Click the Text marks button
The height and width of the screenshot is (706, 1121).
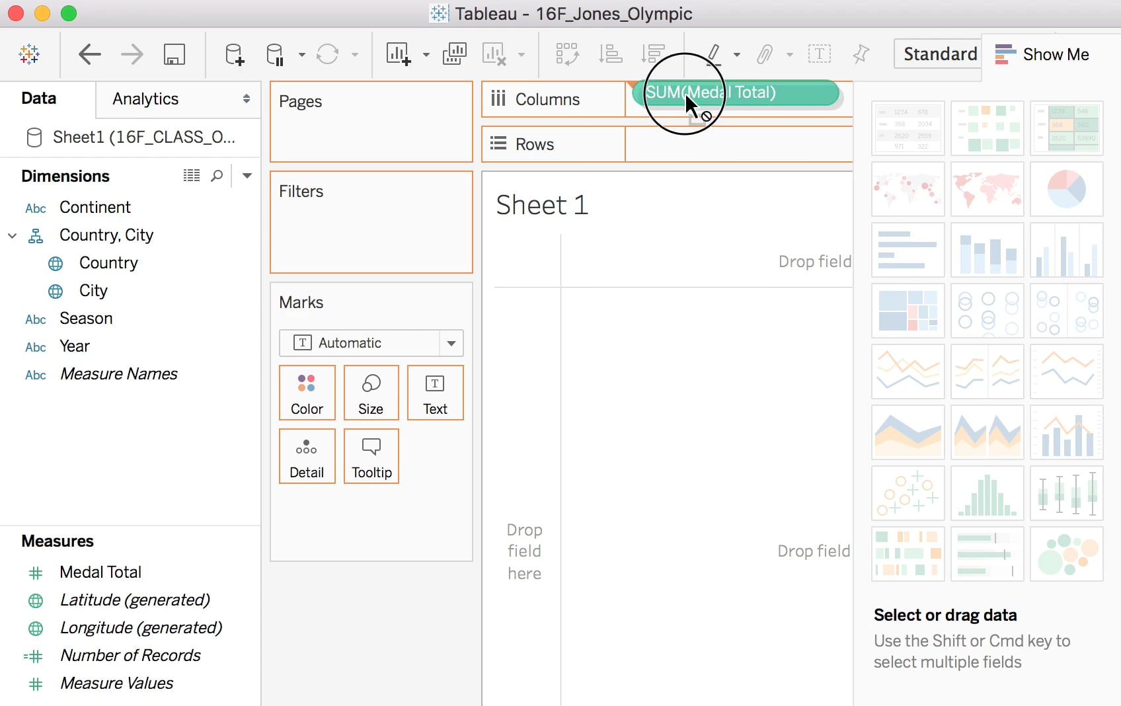pyautogui.click(x=436, y=393)
